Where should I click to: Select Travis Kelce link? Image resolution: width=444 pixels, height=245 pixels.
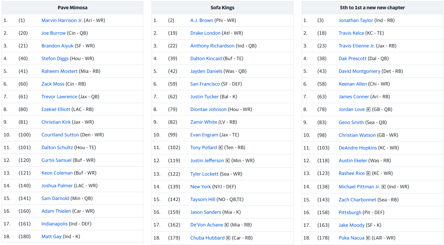[351, 33]
